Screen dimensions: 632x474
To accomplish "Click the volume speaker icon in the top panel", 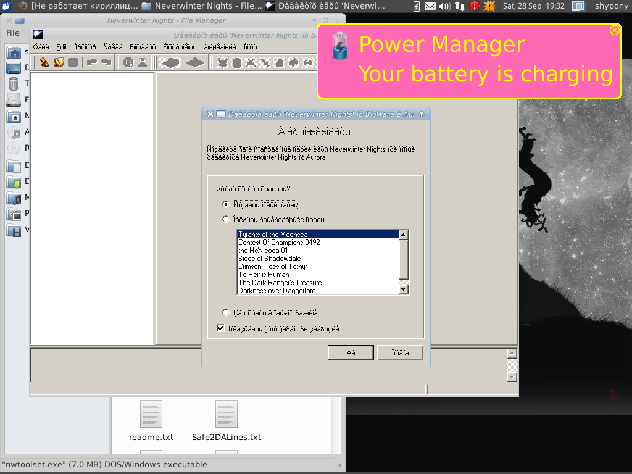I will point(444,6).
